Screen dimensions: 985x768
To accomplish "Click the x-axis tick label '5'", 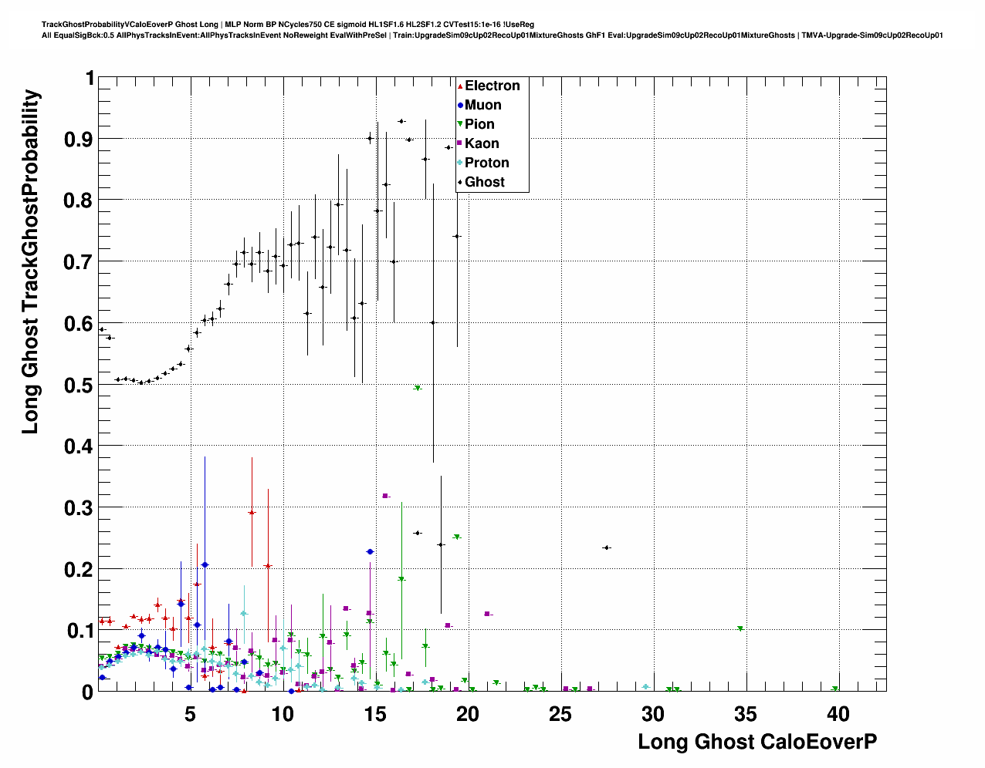I will [190, 714].
